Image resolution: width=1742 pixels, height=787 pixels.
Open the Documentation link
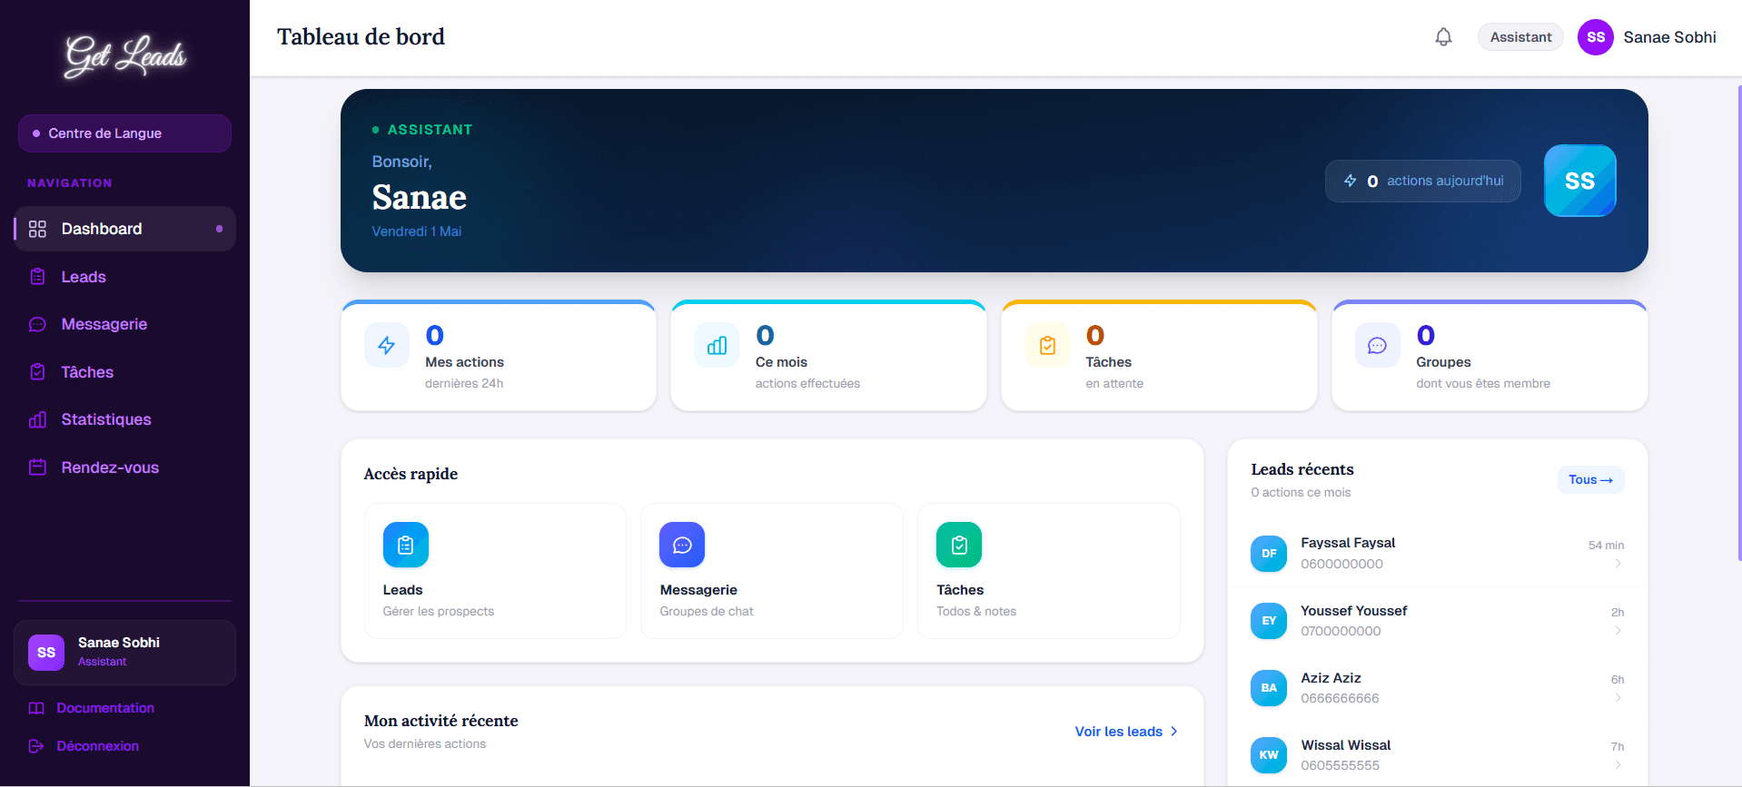tap(92, 708)
